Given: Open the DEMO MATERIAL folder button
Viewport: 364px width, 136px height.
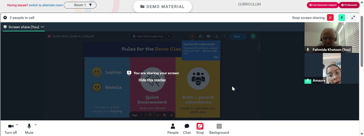Looking at the screenshot, I should [162, 7].
